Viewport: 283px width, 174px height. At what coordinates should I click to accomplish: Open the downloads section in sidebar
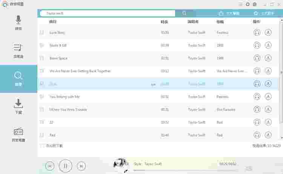[x=18, y=106]
